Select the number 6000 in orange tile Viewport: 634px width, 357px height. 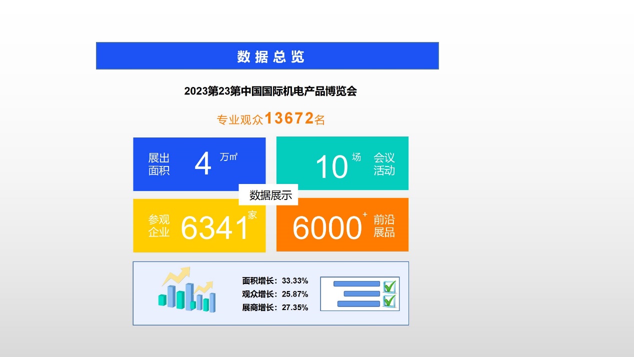pos(326,228)
